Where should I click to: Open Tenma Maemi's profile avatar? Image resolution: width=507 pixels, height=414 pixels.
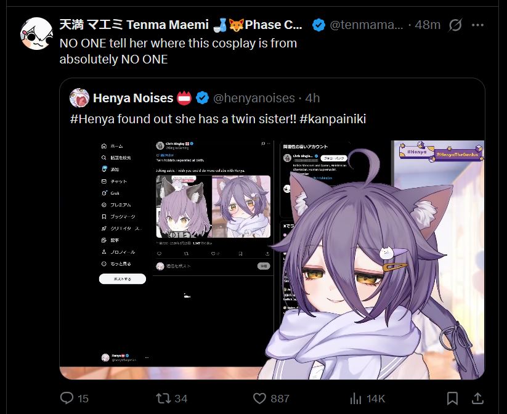pyautogui.click(x=36, y=33)
